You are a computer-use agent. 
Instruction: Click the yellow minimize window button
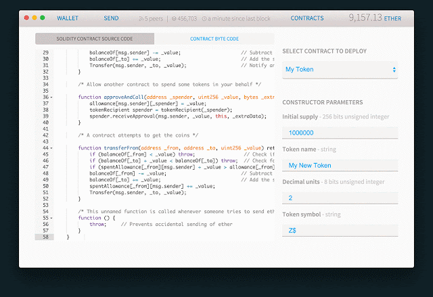(35, 18)
